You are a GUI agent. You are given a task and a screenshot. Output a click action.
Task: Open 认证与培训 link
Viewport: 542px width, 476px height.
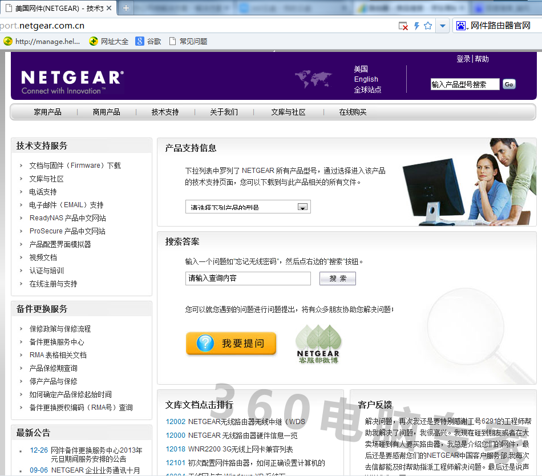coord(46,271)
